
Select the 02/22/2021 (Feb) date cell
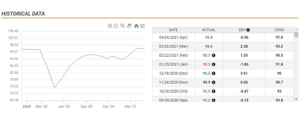173,55
